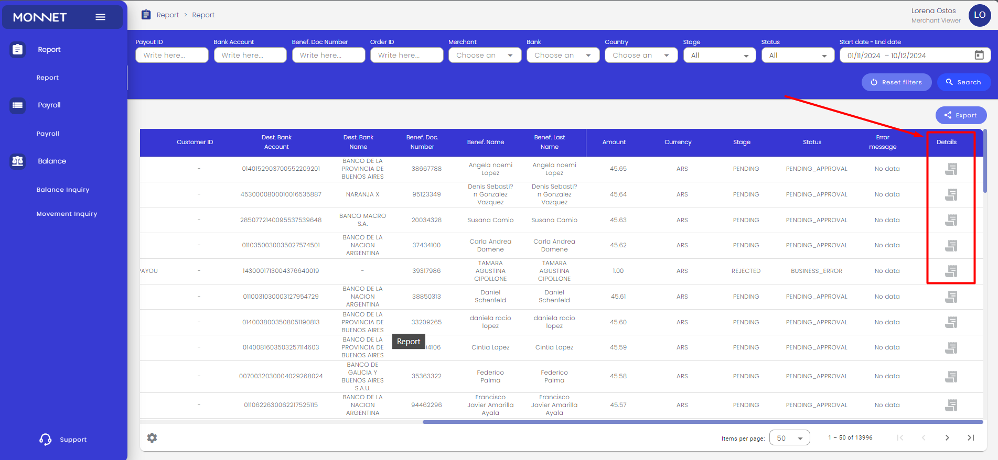998x460 pixels.
Task: Click the breadcrumb clipboard icon
Action: point(146,15)
